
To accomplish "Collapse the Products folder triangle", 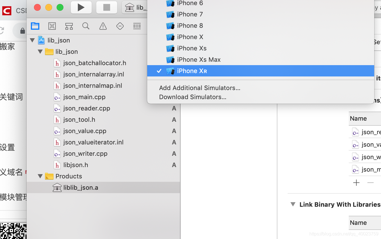I will [40, 176].
